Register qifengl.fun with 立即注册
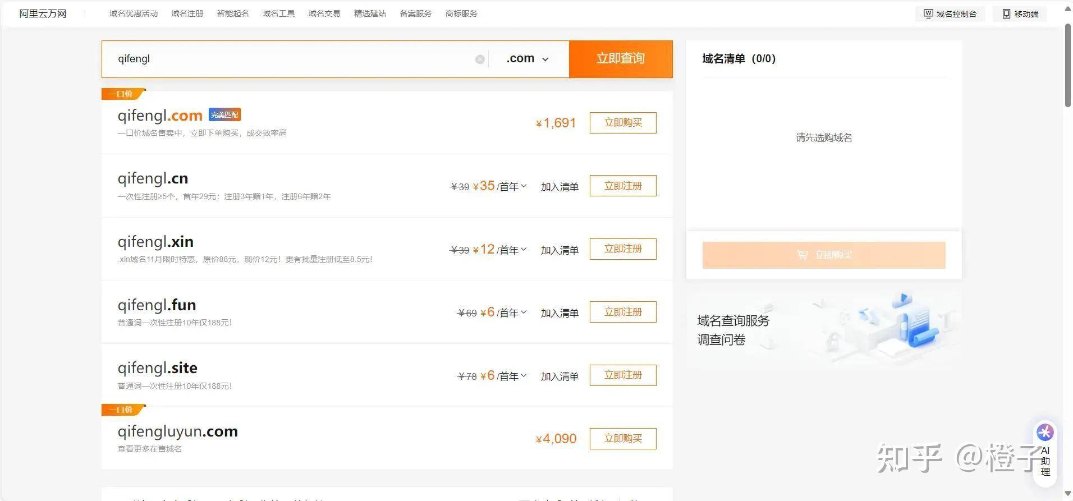The height and width of the screenshot is (501, 1073). [x=623, y=312]
